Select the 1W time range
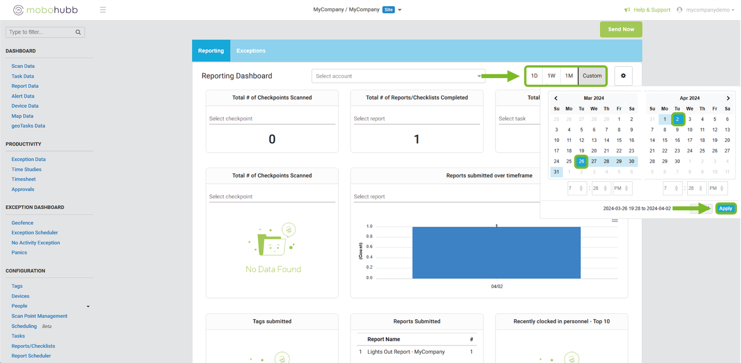Image resolution: width=741 pixels, height=363 pixels. pos(551,76)
